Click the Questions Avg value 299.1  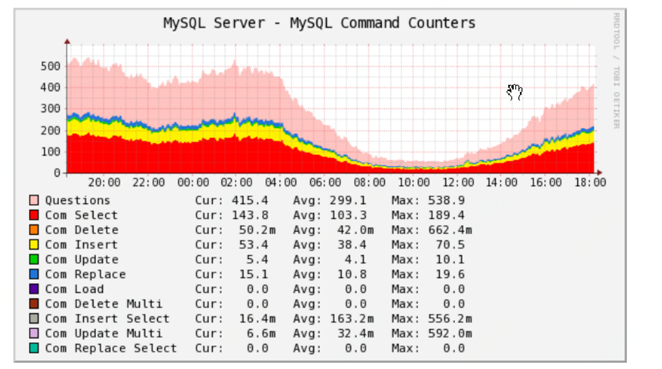[x=348, y=200]
